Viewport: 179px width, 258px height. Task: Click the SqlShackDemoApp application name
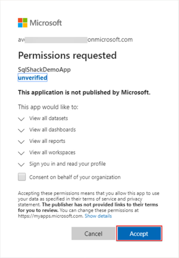(44, 70)
